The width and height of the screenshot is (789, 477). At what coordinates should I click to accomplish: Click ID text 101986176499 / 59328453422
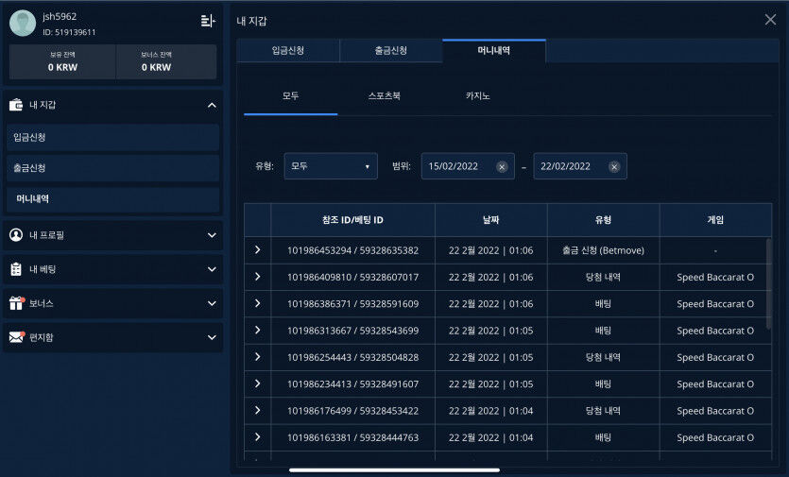[x=352, y=411]
